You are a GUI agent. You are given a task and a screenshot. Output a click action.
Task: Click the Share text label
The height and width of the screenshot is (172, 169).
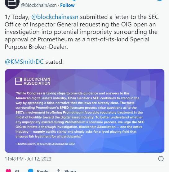click(x=70, y=171)
